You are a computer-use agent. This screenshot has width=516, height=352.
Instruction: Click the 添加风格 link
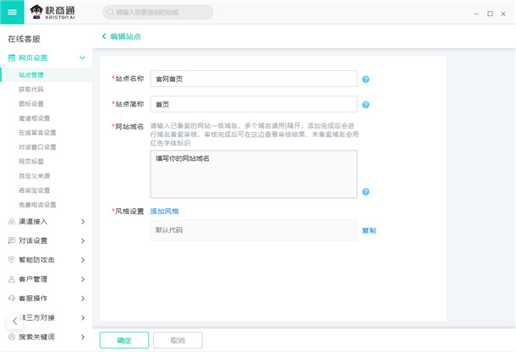164,211
